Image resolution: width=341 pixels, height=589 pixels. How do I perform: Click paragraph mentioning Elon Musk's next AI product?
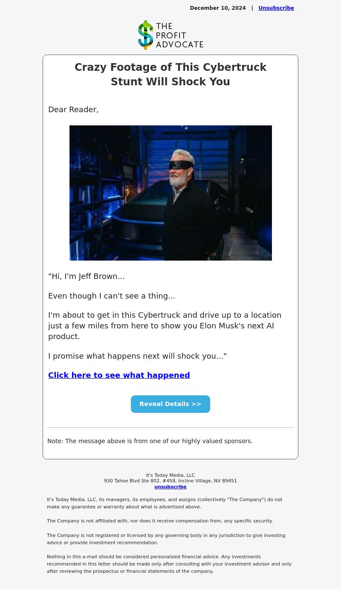[165, 326]
